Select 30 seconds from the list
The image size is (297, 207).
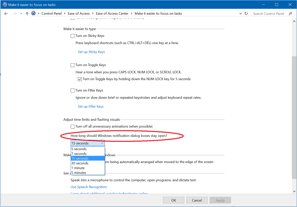click(88, 163)
